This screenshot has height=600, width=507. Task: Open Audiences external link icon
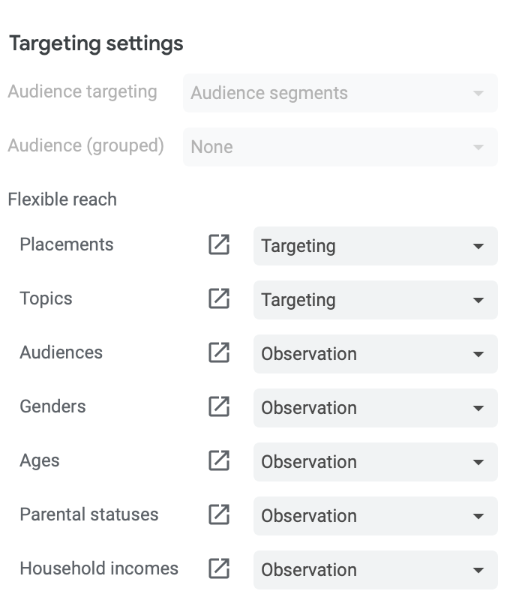pos(219,352)
